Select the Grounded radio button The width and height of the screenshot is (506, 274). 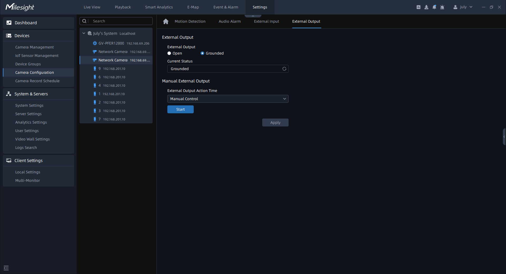[202, 53]
